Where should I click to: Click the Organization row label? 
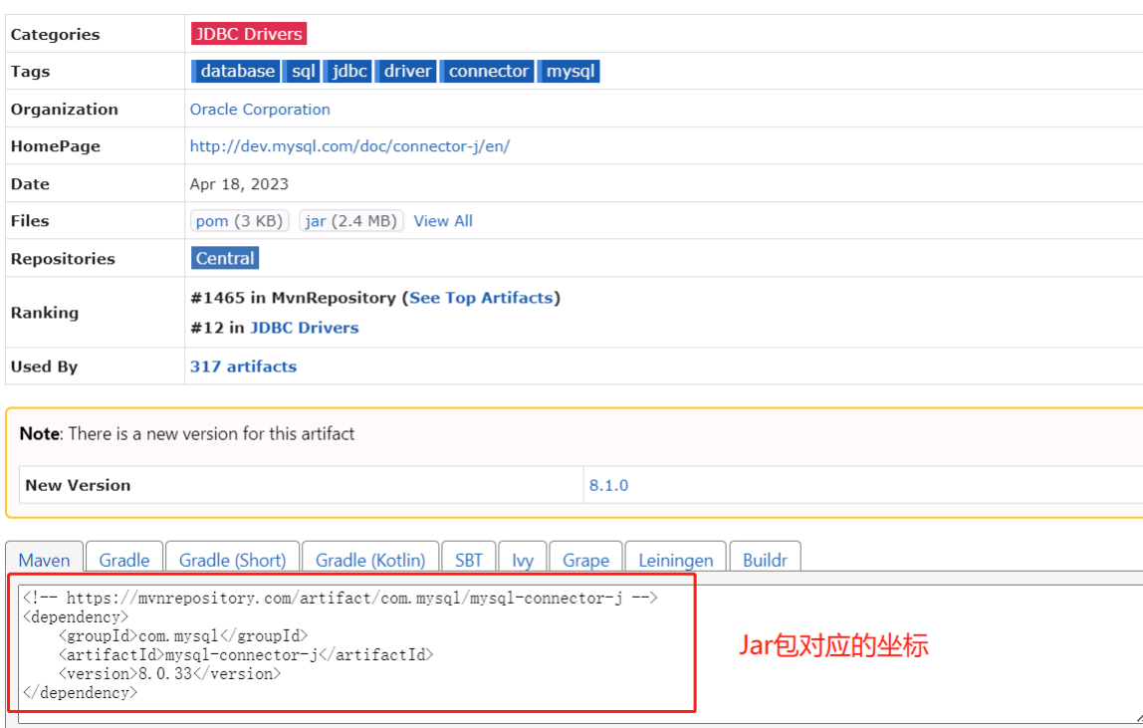[64, 110]
